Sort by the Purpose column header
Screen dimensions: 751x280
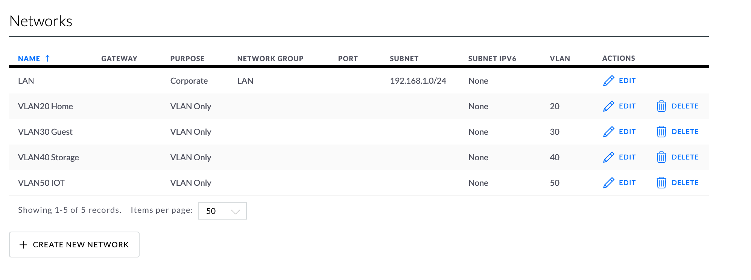[x=187, y=59]
